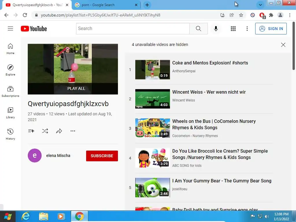Viewport: 296px width, 222px height.
Task: Open the YouTube apps grid icon
Action: (x=233, y=29)
